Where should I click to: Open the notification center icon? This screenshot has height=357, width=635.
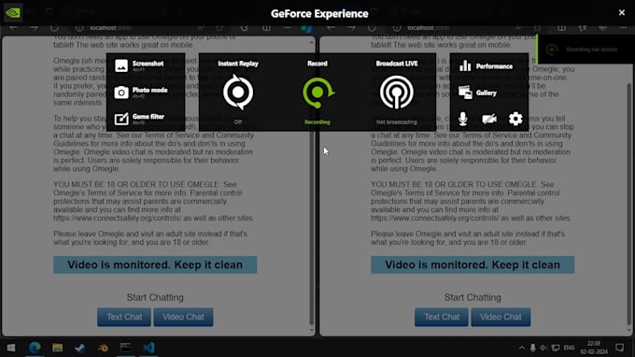pos(620,348)
